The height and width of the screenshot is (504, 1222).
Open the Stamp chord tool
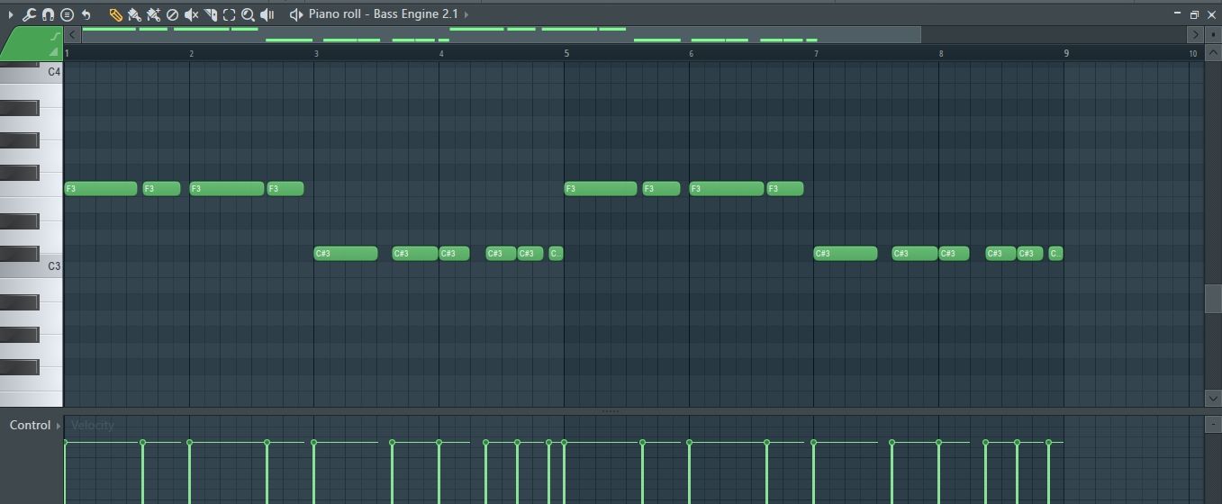click(67, 14)
